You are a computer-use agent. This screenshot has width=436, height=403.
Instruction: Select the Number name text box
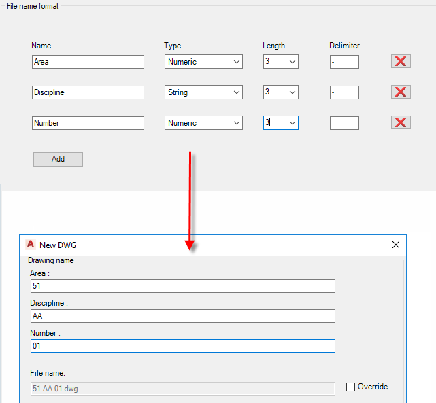88,123
